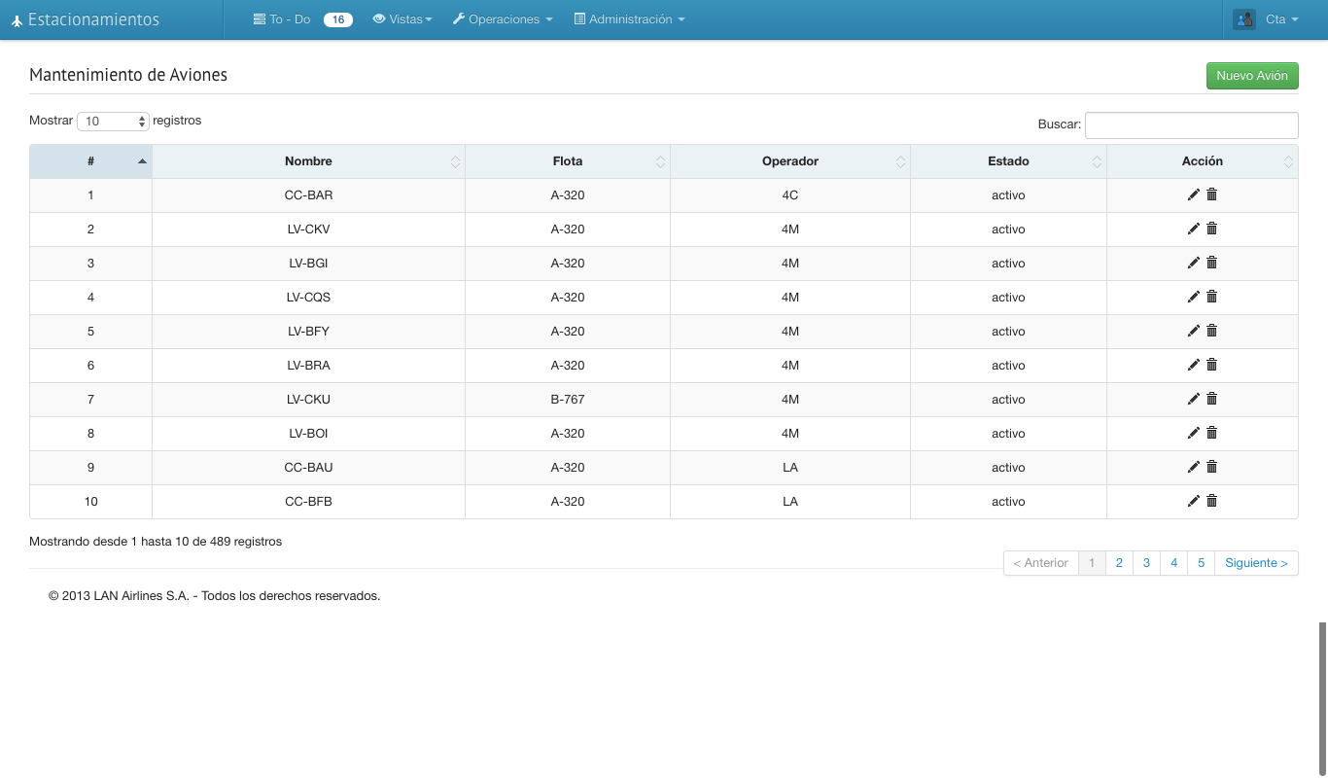Delete the CC-BAR airplane row
The height and width of the screenshot is (778, 1328).
[x=1211, y=194]
